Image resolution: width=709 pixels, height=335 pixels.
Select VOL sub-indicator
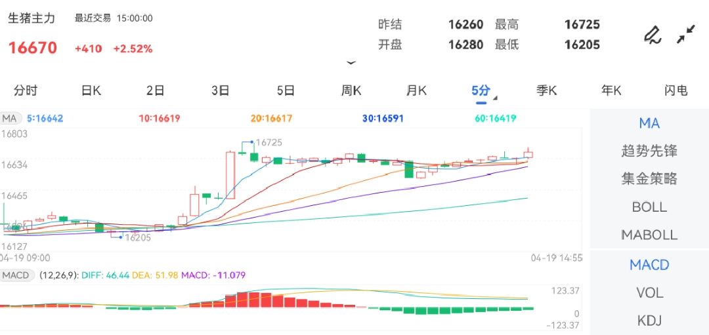649,293
